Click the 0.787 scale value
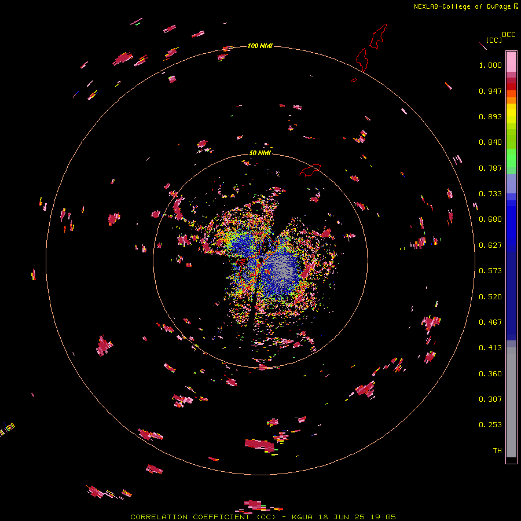Viewport: 521px width, 521px height. pos(490,168)
